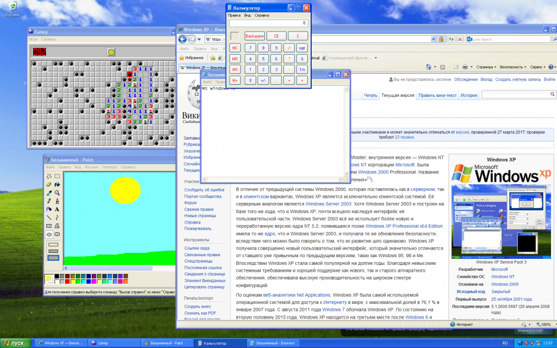Viewport: 557px width, 348px height.
Task: Select the Pick Color eyedropper in Paint
Action: pyautogui.click(x=49, y=193)
